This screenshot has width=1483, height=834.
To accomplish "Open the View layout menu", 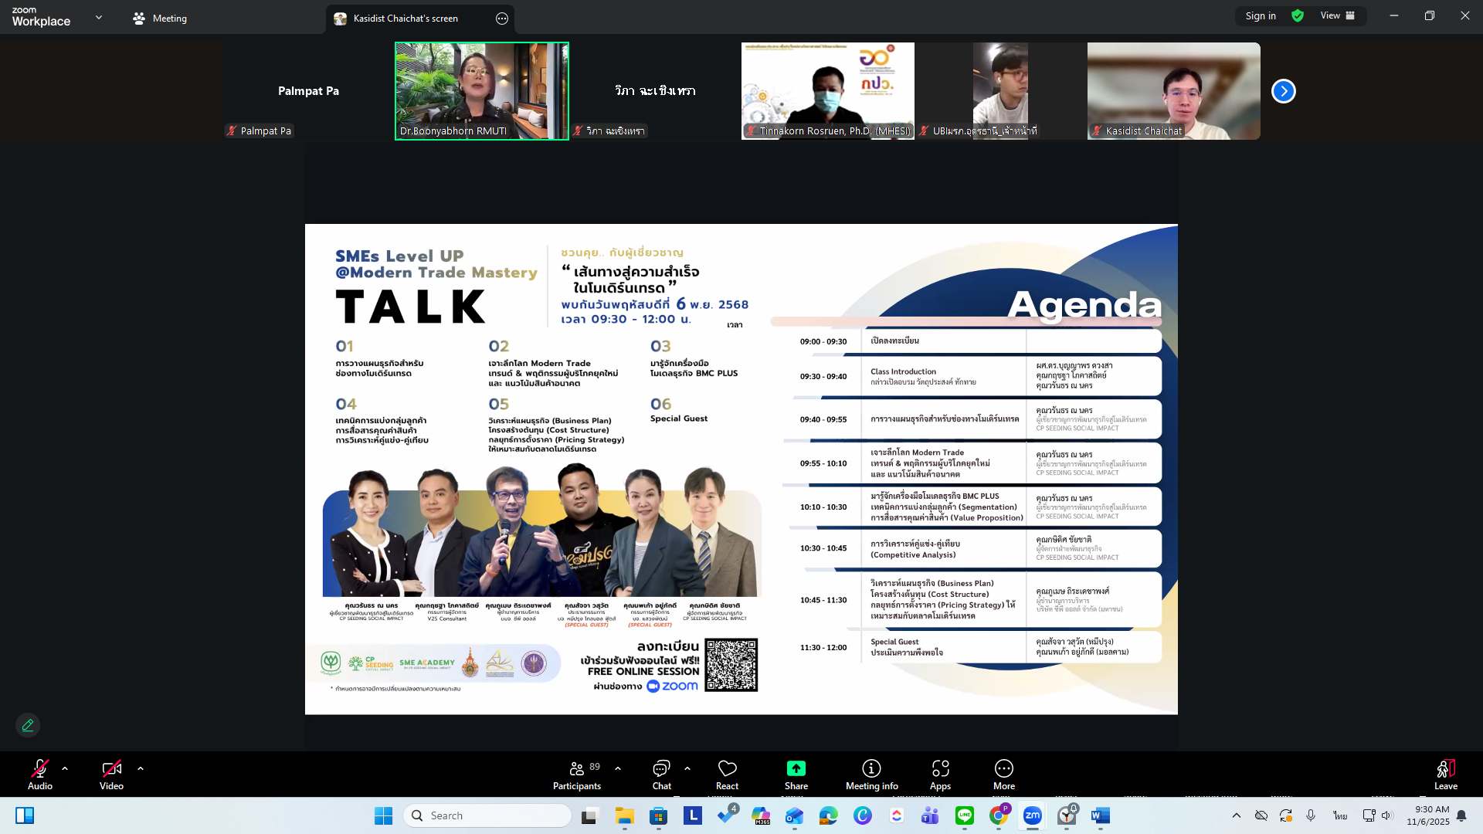I will point(1337,15).
